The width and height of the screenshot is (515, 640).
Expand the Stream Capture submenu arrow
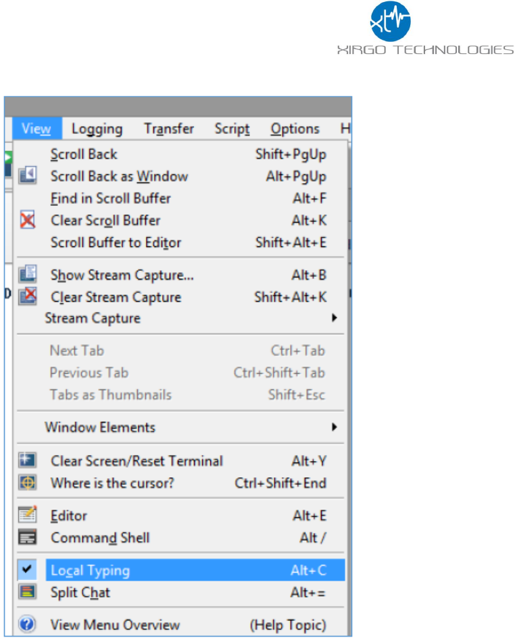click(x=334, y=318)
